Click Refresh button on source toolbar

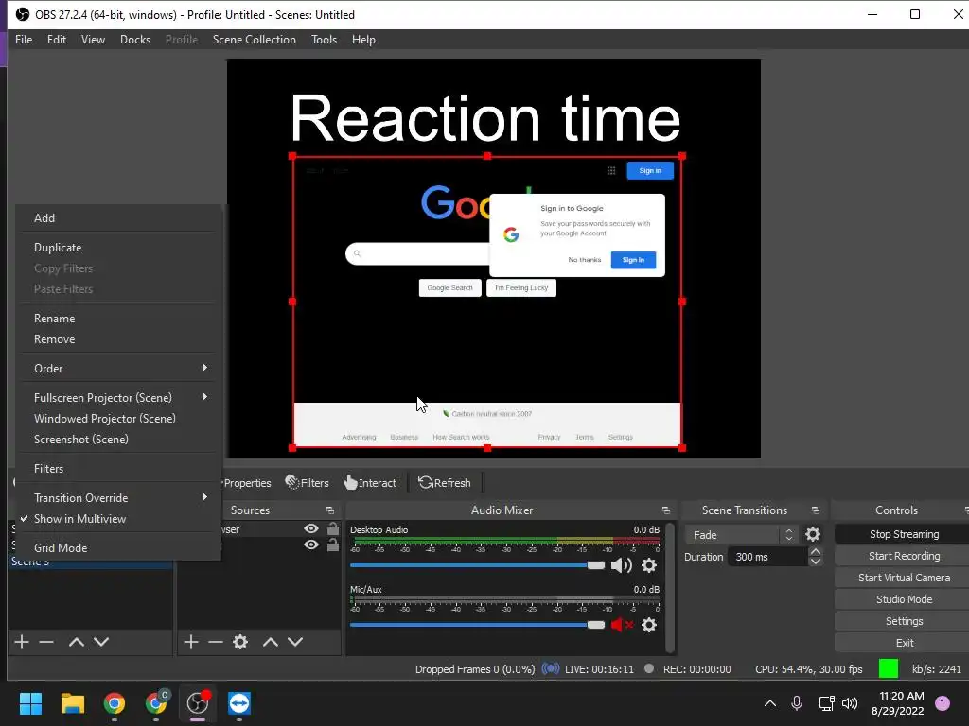pos(445,483)
